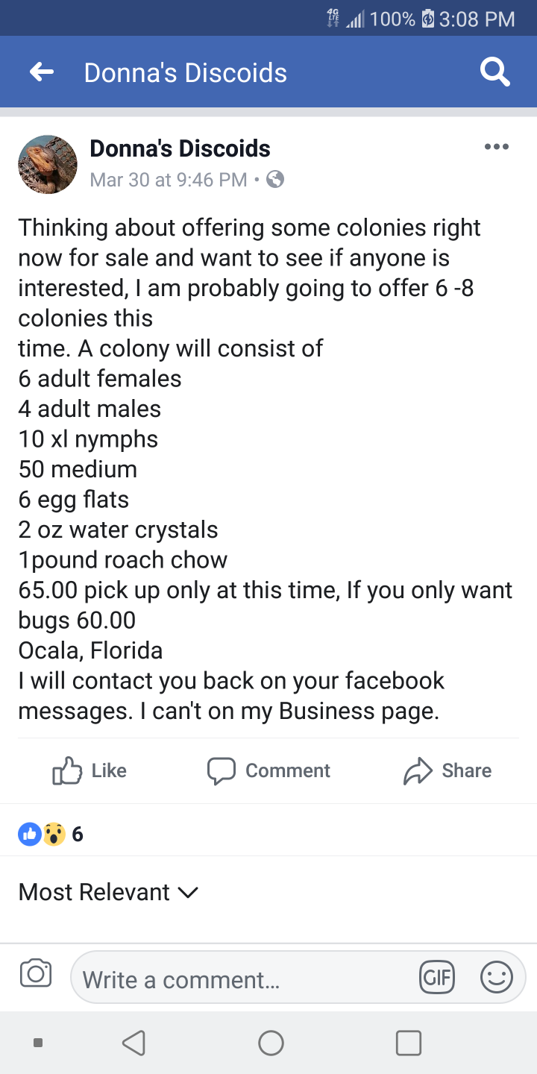Open Android recent apps square button

tap(408, 1043)
